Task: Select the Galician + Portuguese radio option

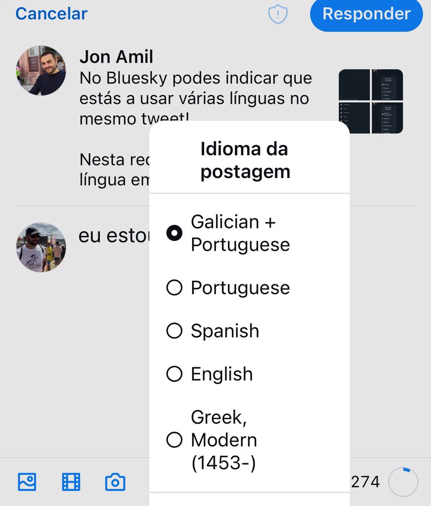Action: click(174, 233)
